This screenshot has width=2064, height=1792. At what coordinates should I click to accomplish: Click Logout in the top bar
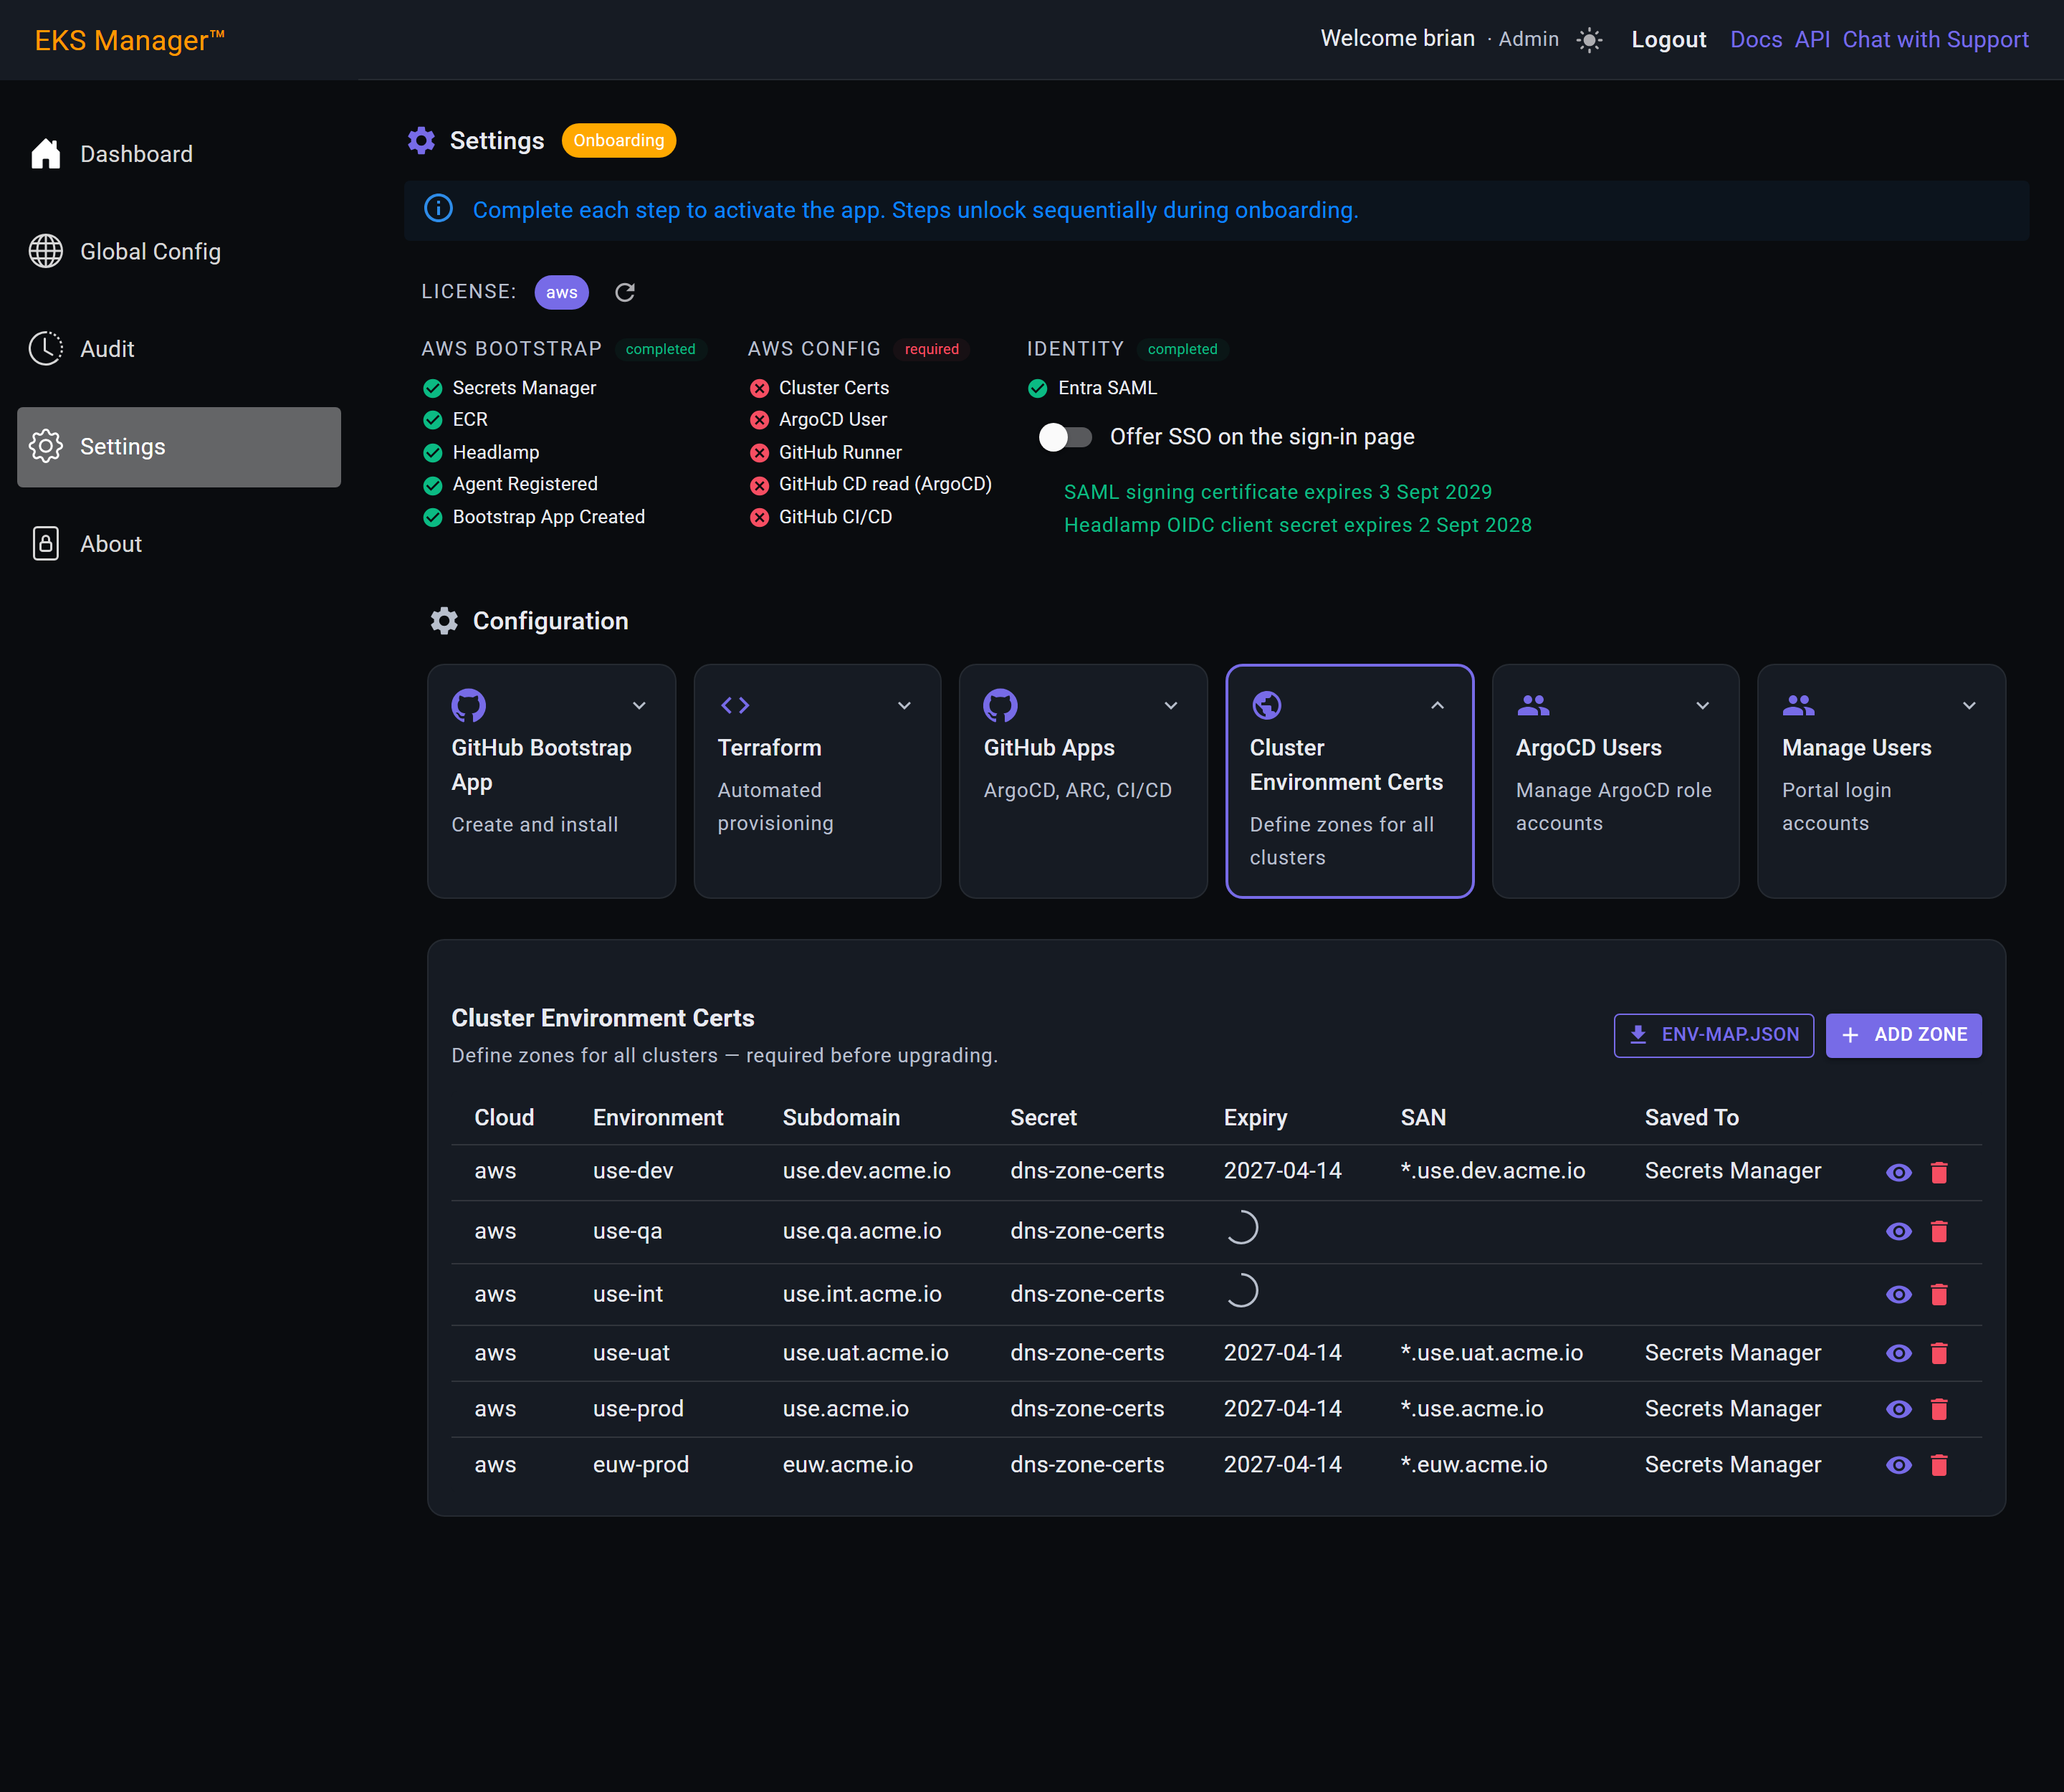[x=1668, y=40]
